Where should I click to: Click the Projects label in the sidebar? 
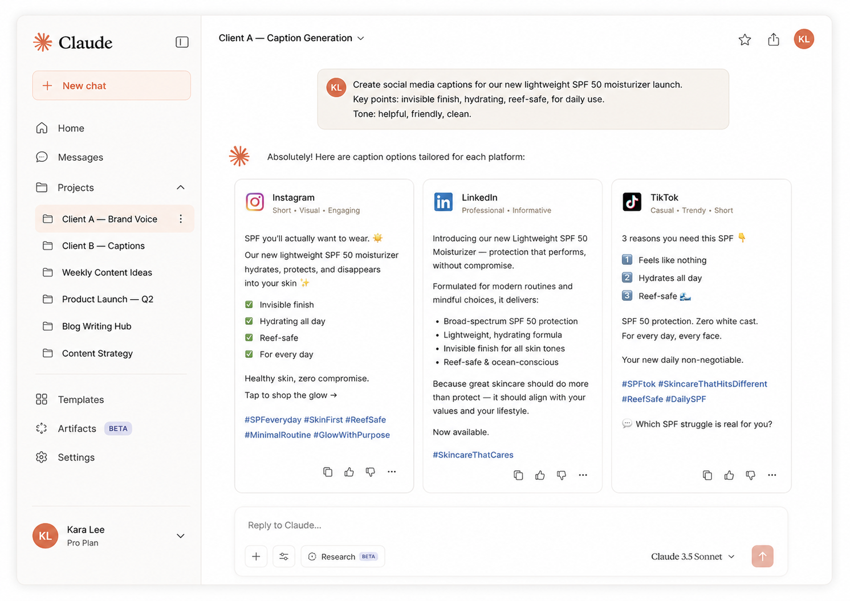(x=76, y=187)
